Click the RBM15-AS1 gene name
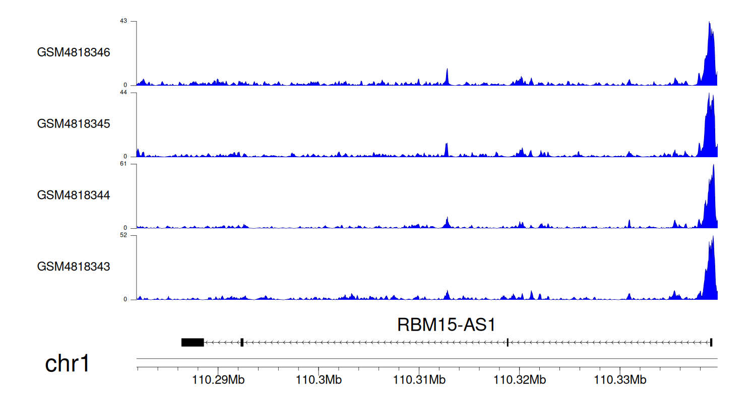Image resolution: width=756 pixels, height=393 pixels. click(x=446, y=325)
